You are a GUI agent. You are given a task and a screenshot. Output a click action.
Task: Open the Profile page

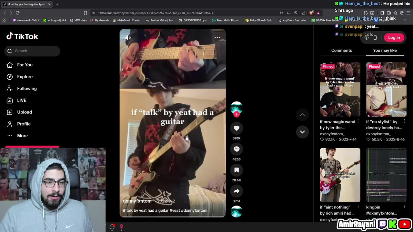coord(19,124)
